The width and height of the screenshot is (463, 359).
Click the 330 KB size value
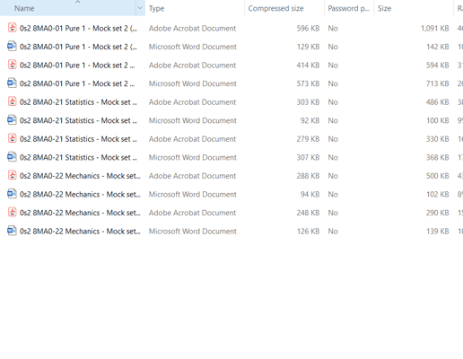pos(438,139)
